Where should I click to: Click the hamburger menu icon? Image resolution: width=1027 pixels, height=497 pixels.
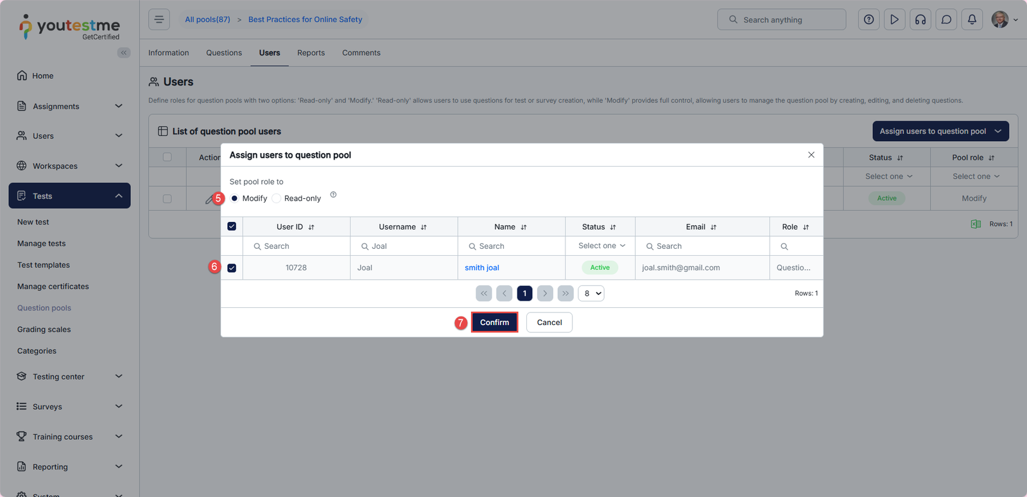tap(159, 19)
